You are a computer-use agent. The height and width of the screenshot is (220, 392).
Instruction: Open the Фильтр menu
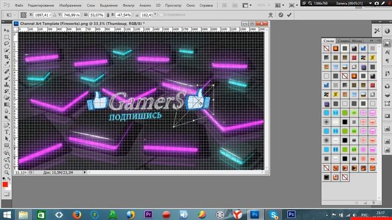click(129, 5)
